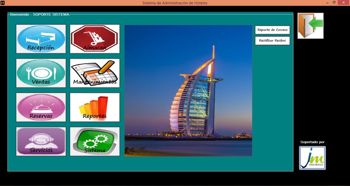Open the Recepción module
The height and width of the screenshot is (186, 350).
coord(41,39)
